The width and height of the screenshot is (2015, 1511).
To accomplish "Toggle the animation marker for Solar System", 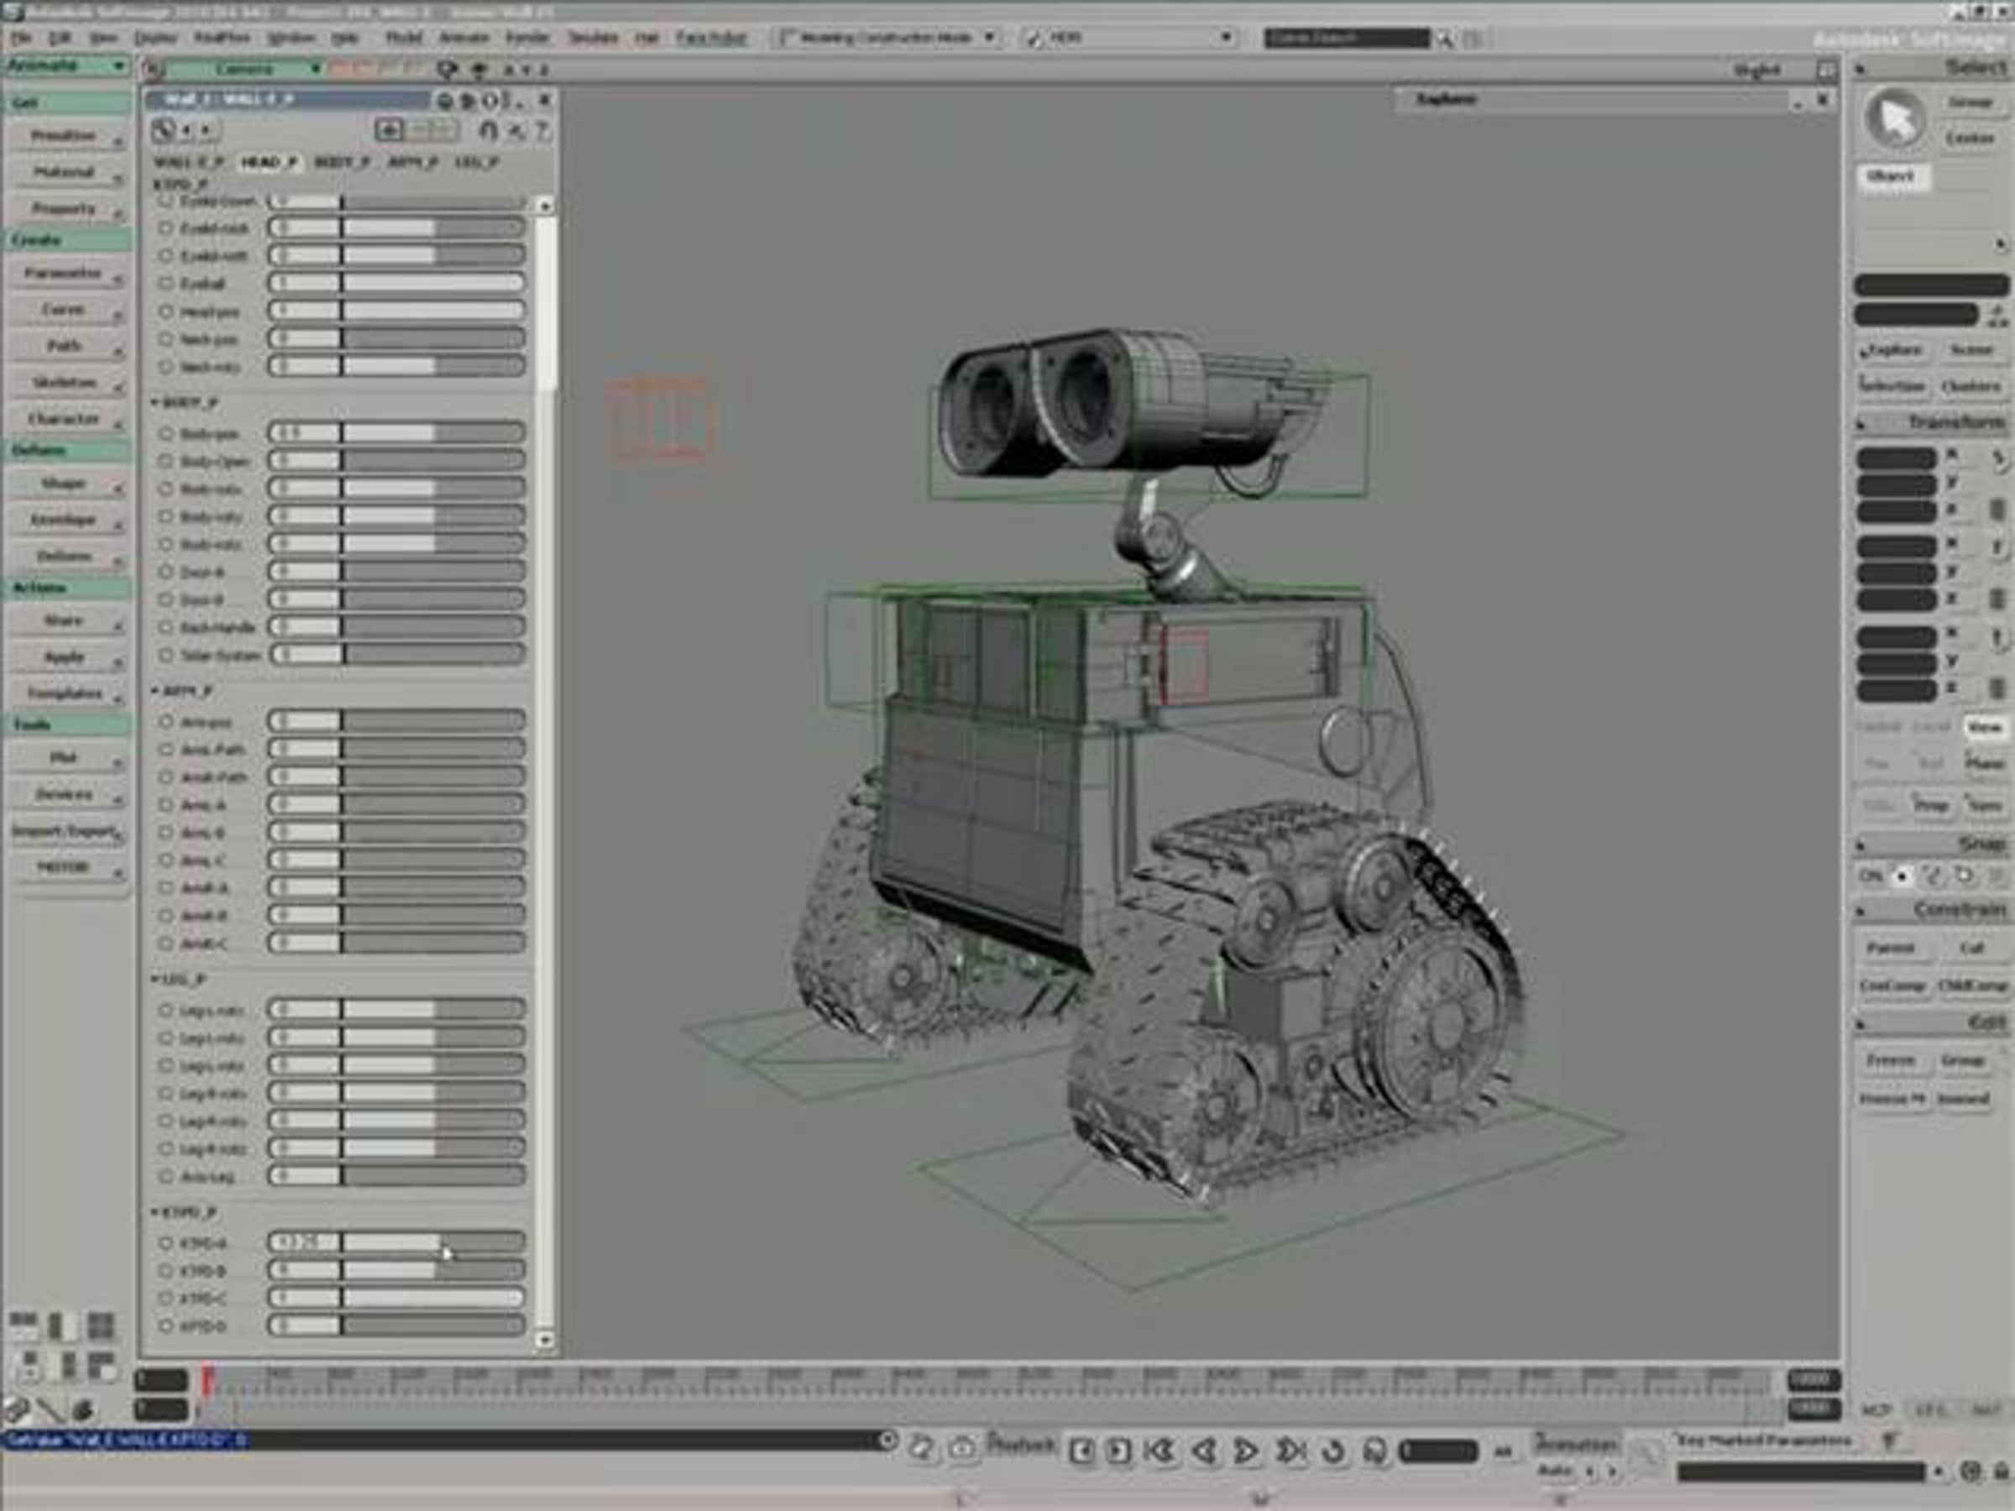I will (165, 655).
